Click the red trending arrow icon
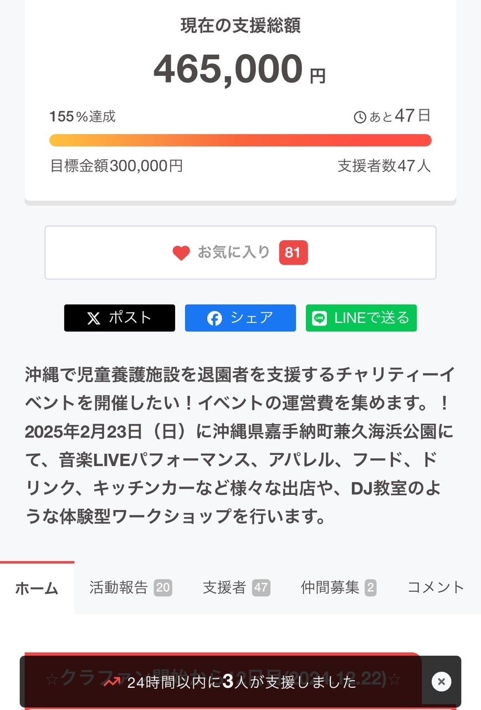This screenshot has height=710, width=481. click(111, 682)
